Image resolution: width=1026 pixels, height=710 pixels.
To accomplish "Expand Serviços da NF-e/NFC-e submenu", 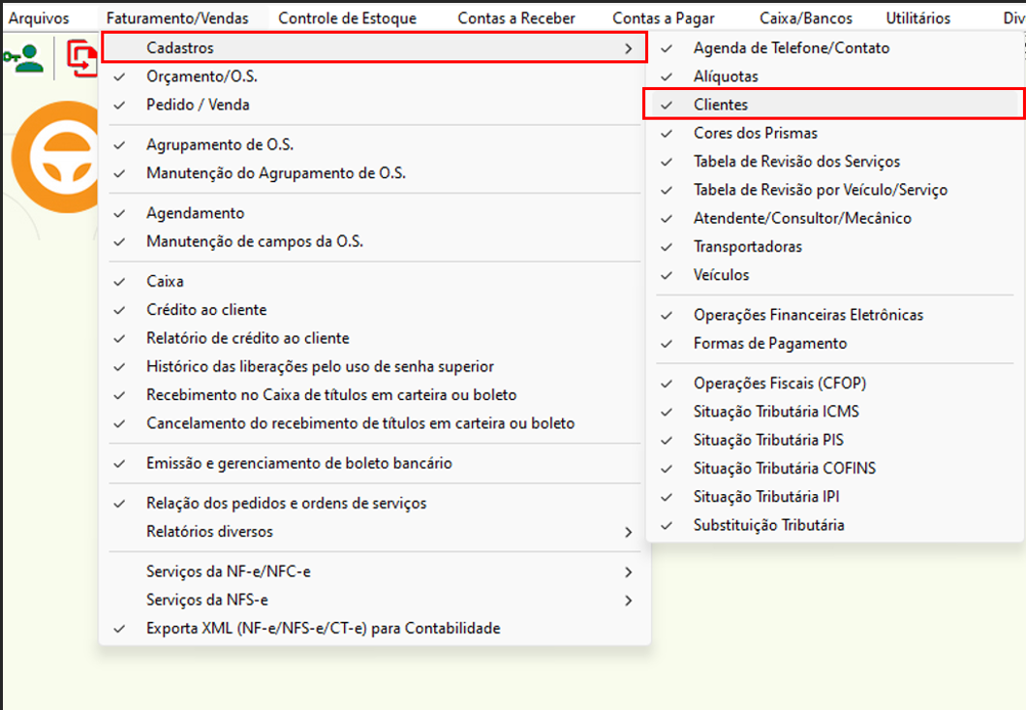I will pos(374,571).
